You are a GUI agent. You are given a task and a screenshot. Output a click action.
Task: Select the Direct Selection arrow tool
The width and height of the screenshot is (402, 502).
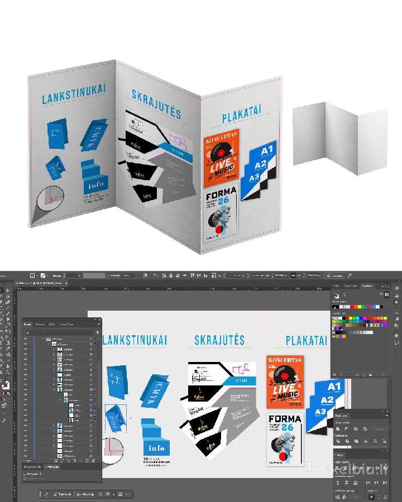click(7, 291)
